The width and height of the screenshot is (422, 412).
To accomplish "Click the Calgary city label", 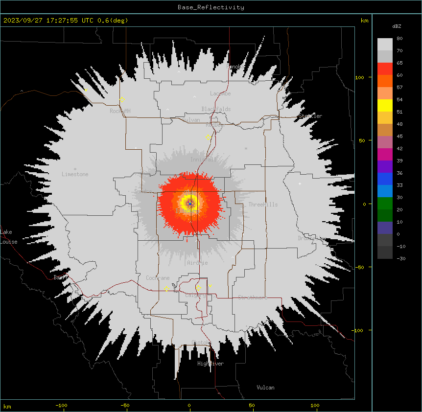I will point(195,295).
